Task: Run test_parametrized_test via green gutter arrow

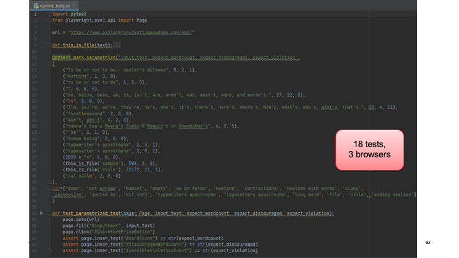Action: [41, 213]
